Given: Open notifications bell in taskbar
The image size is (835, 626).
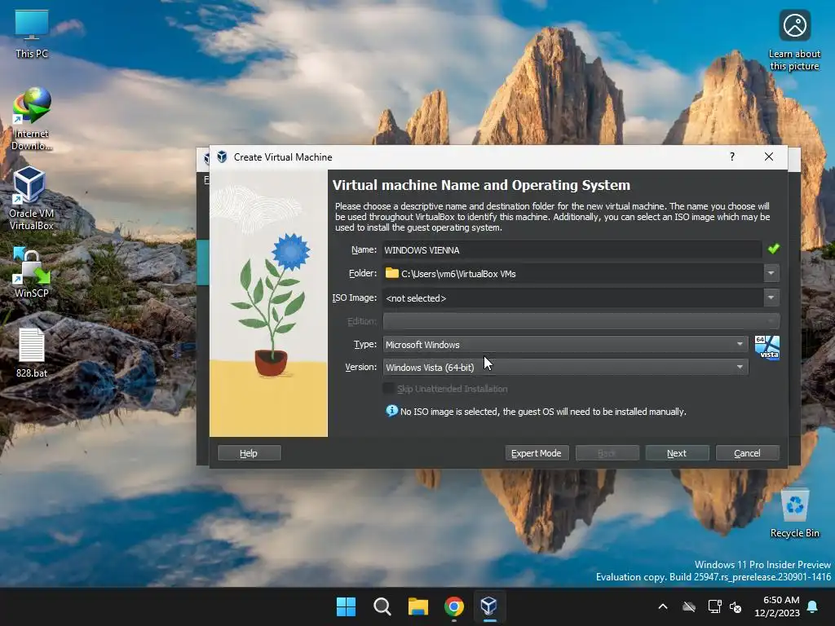Looking at the screenshot, I should (813, 606).
